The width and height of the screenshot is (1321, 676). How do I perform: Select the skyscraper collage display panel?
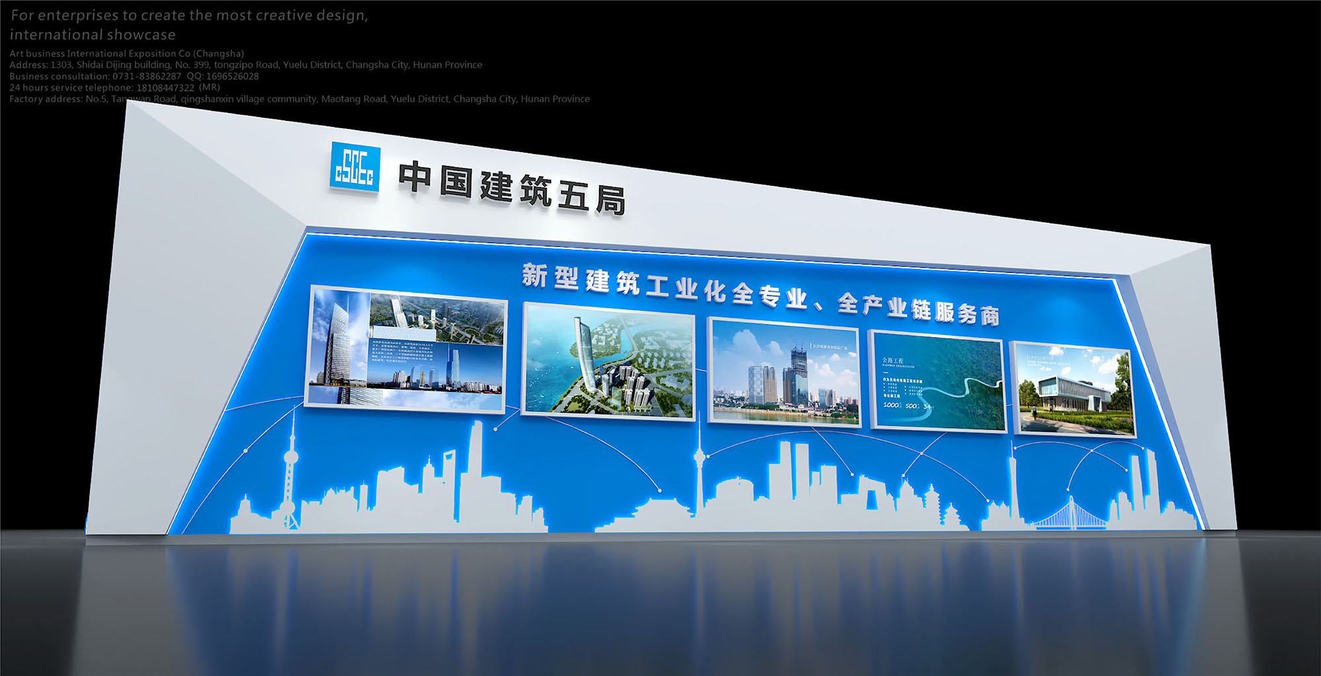point(406,348)
